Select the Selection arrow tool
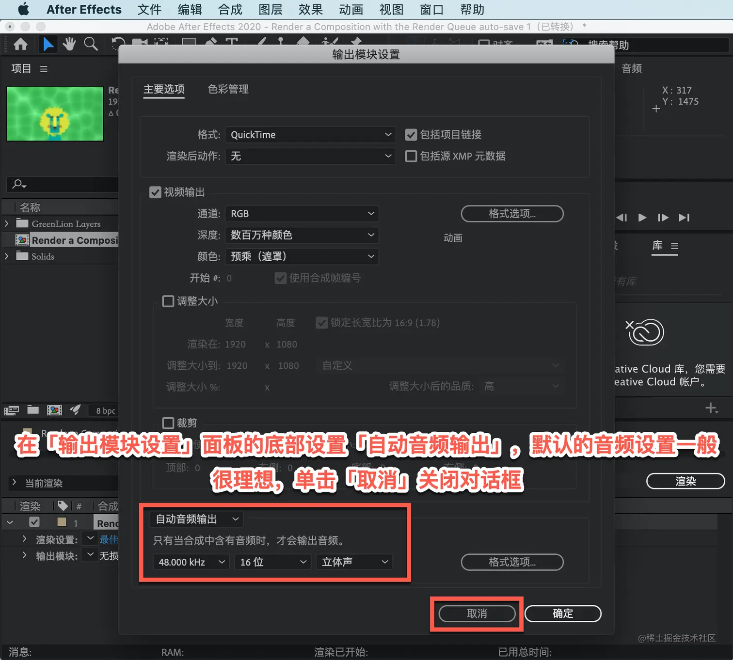Image resolution: width=733 pixels, height=660 pixels. (48, 44)
